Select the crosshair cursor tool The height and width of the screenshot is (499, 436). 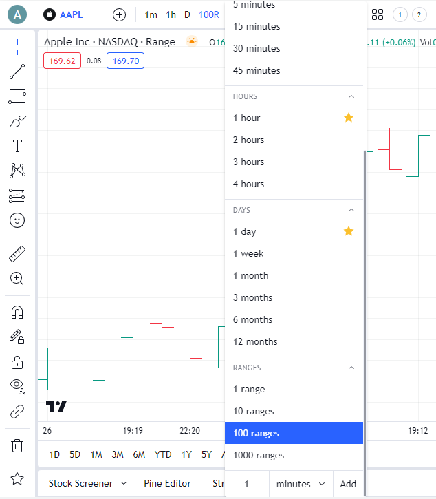17,47
